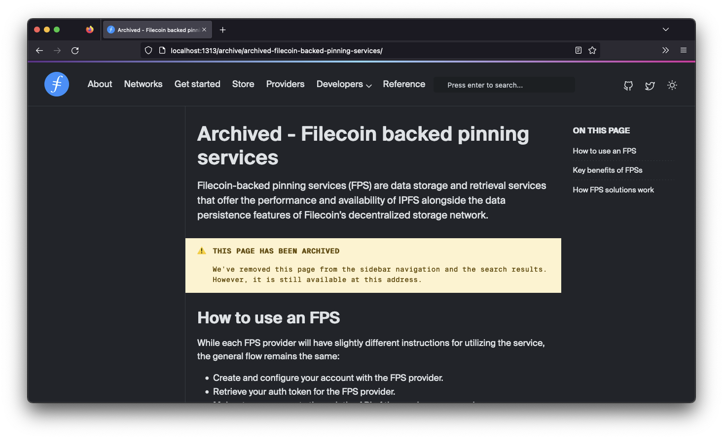
Task: Reload the page with the refresh icon
Action: [75, 50]
